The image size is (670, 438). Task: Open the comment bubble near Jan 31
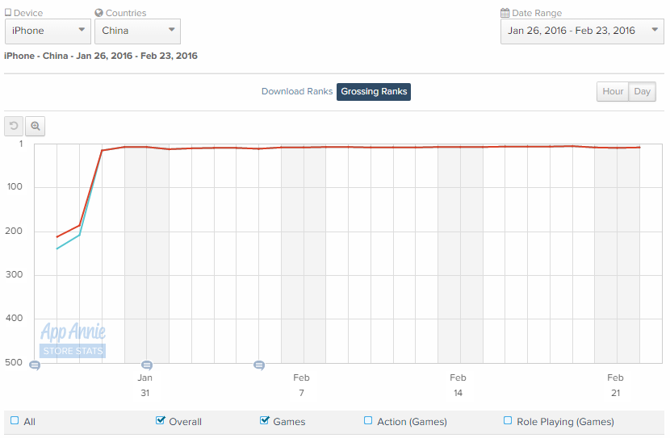pyautogui.click(x=147, y=365)
